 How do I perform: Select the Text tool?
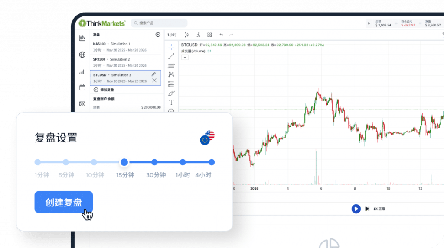[x=171, y=103]
